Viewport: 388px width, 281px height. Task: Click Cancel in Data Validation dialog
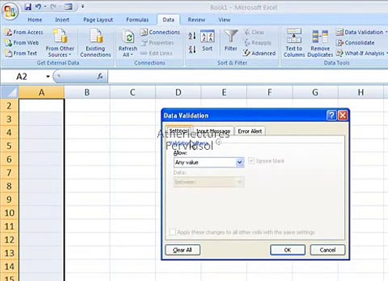click(328, 250)
